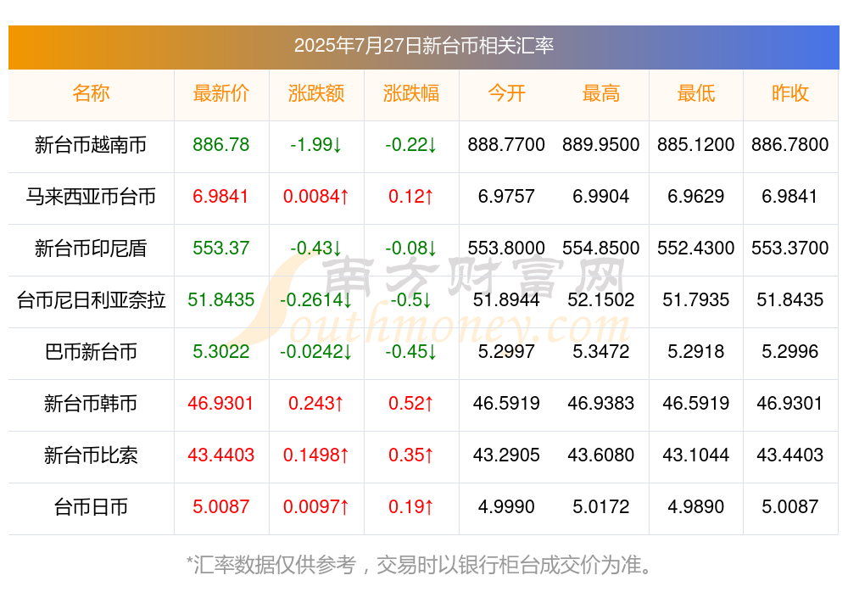This screenshot has height=592, width=848.
Task: Click the 最低 column header
Action: click(696, 93)
